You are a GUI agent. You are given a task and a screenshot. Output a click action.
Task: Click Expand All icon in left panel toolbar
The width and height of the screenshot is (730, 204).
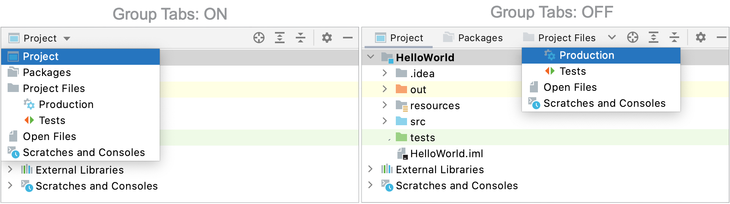pos(280,38)
